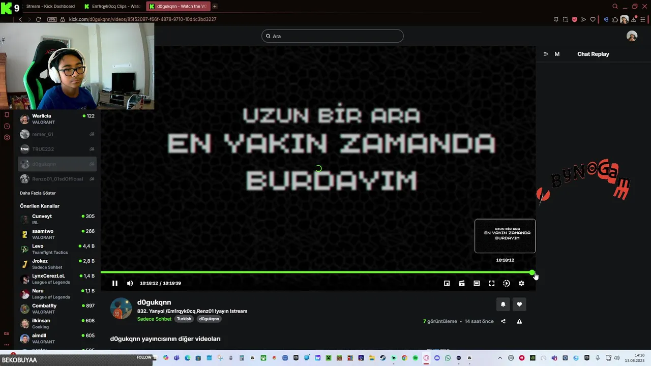
Task: Click the d0gukqnn channel avatar below video
Action: 121,309
